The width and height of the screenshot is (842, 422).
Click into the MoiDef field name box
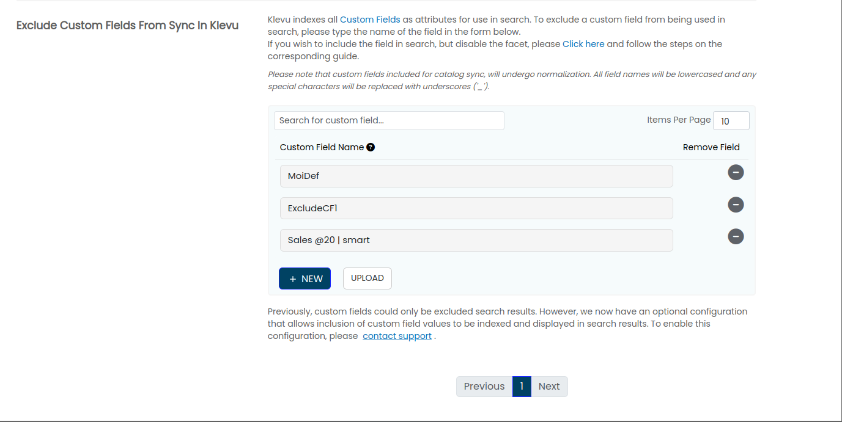click(x=476, y=176)
